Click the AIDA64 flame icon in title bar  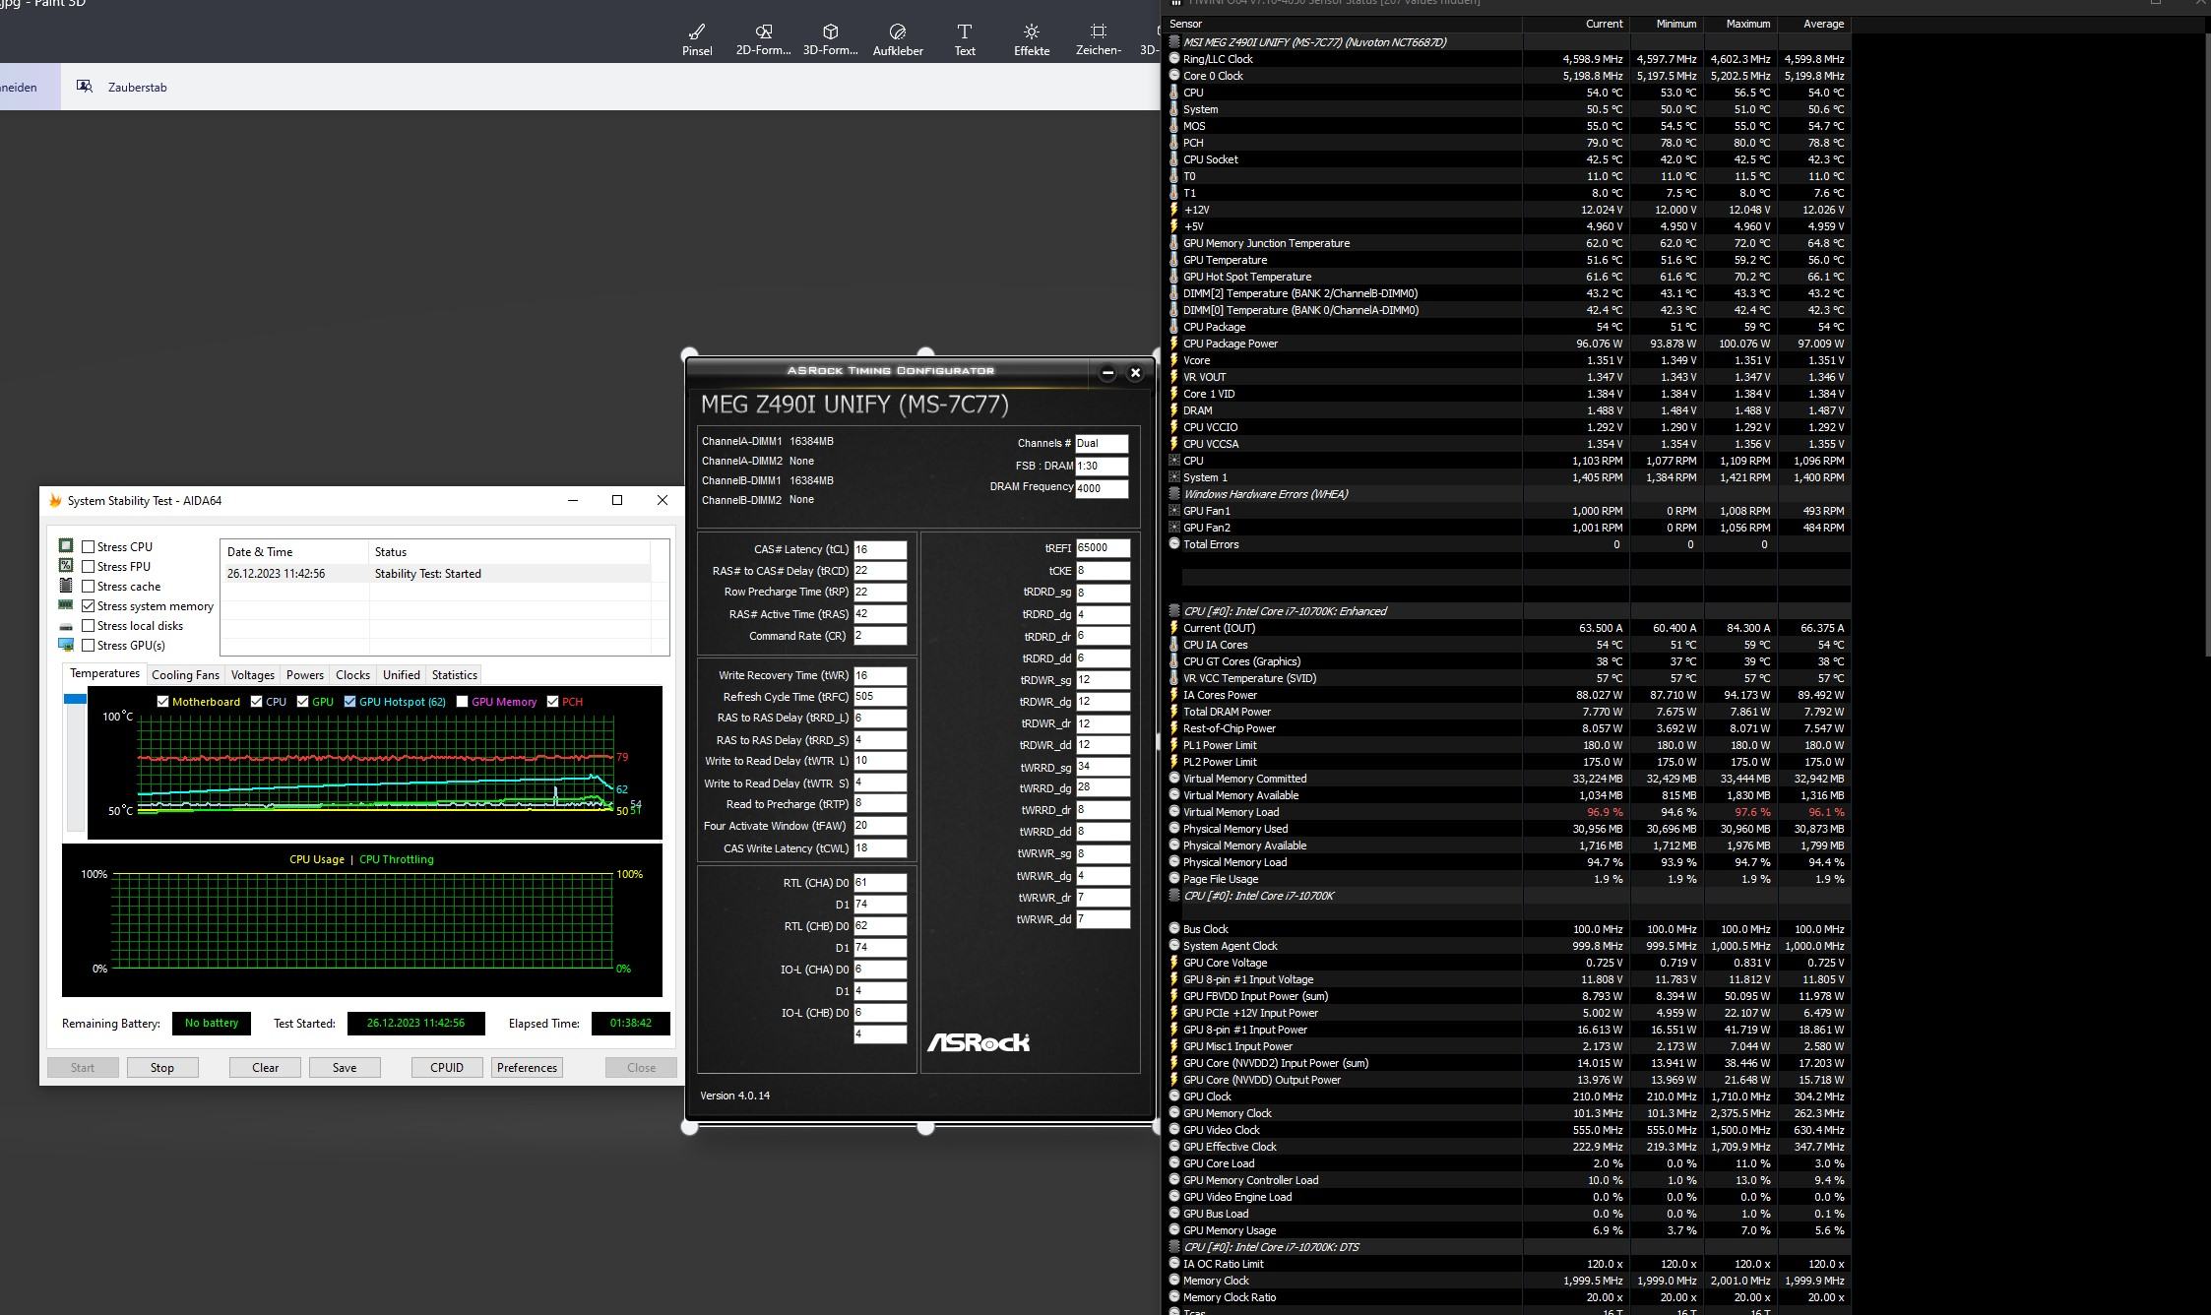tap(55, 500)
